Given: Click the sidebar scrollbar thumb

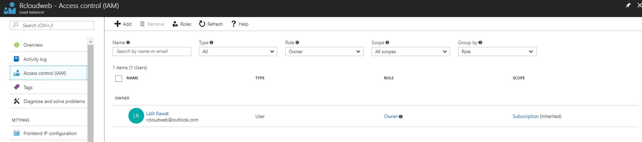Looking at the screenshot, I should (x=91, y=93).
